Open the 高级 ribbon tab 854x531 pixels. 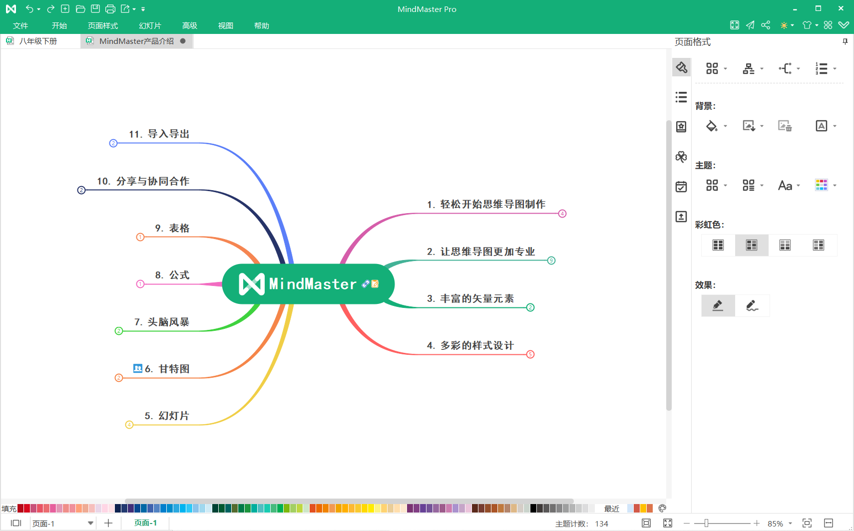[190, 25]
